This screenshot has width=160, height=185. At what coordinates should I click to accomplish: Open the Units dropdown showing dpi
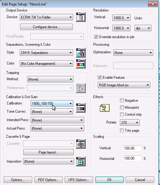coord(143,28)
